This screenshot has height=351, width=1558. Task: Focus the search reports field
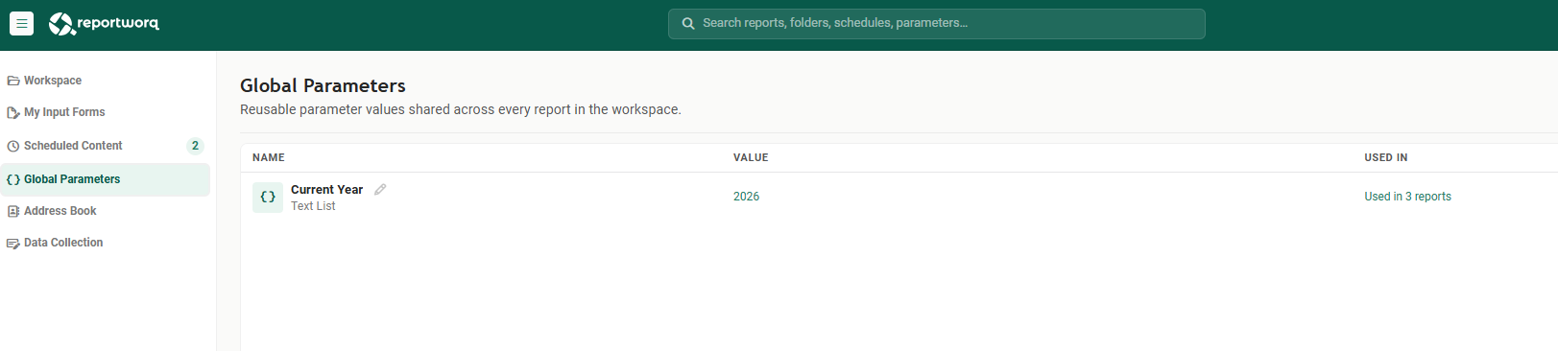point(936,24)
